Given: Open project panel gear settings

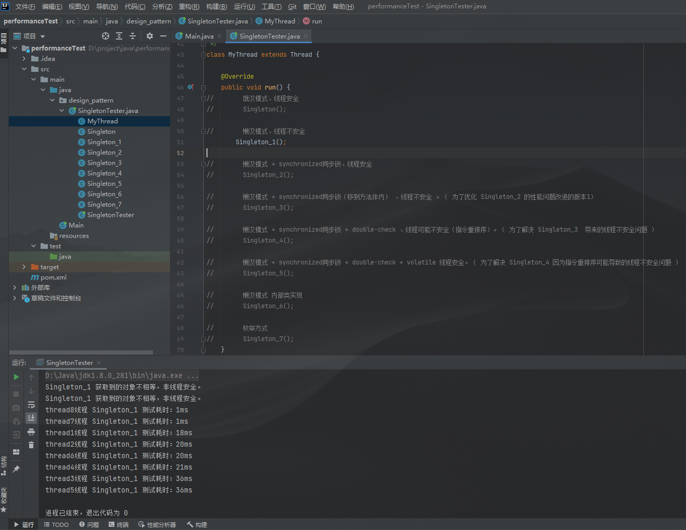Looking at the screenshot, I should pyautogui.click(x=150, y=36).
